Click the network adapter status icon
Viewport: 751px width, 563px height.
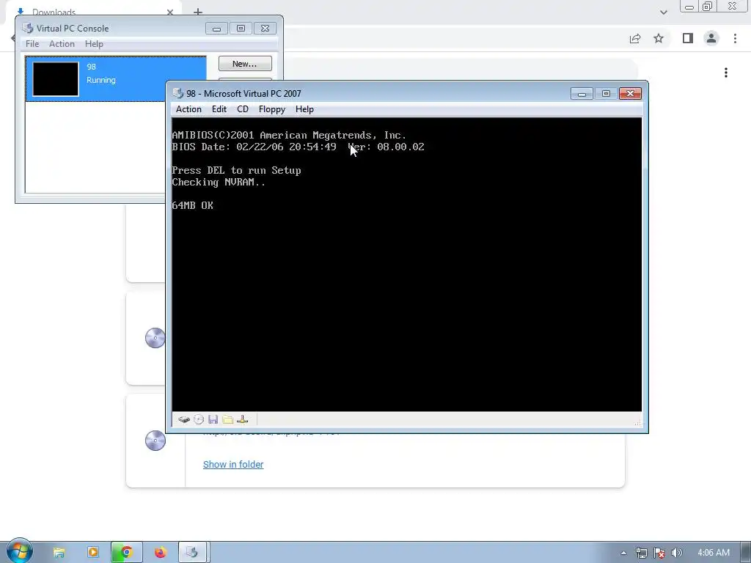(x=242, y=420)
